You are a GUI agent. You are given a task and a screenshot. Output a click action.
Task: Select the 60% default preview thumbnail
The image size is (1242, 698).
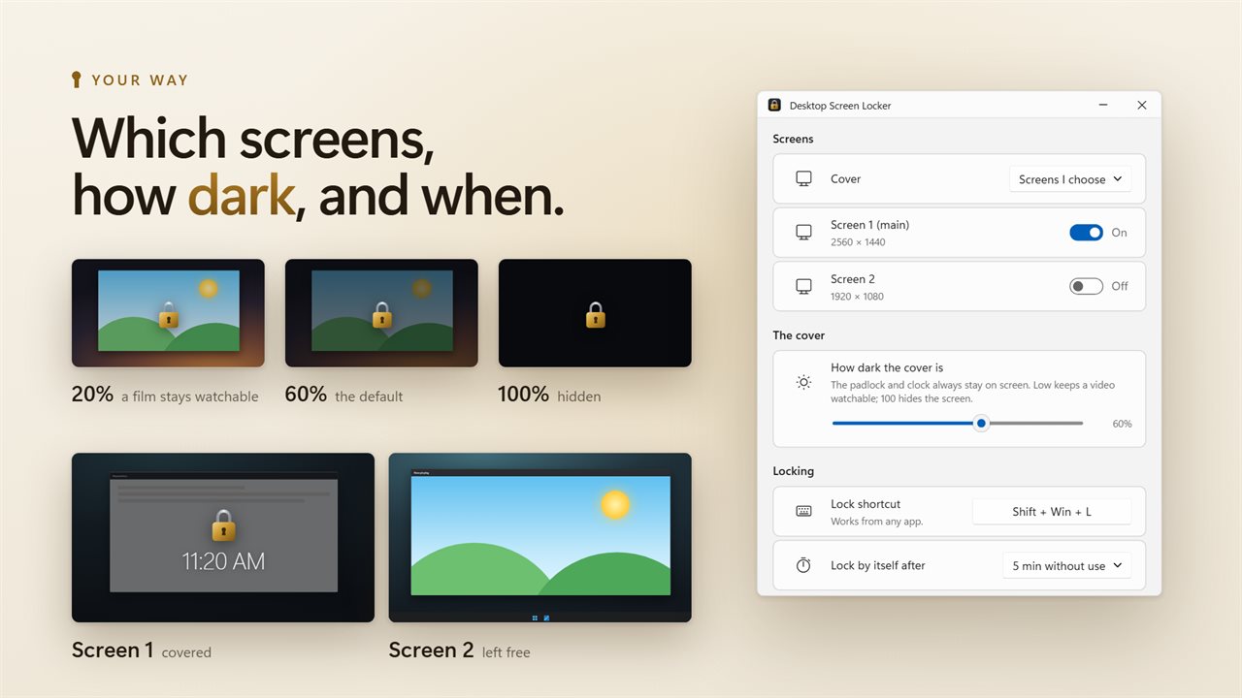coord(381,313)
